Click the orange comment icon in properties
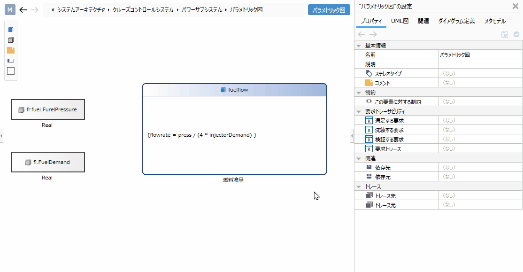The width and height of the screenshot is (523, 272). point(369,83)
